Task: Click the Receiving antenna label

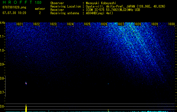Action: pyautogui.click(x=65, y=13)
